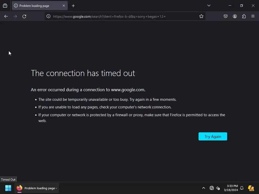Click Firefox Problem loading page taskbar button
This screenshot has height=194, width=259.
pyautogui.click(x=37, y=188)
